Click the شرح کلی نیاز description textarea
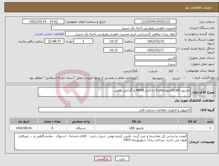 pyautogui.click(x=114, y=92)
